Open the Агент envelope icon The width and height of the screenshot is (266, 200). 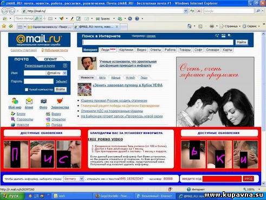point(29,101)
